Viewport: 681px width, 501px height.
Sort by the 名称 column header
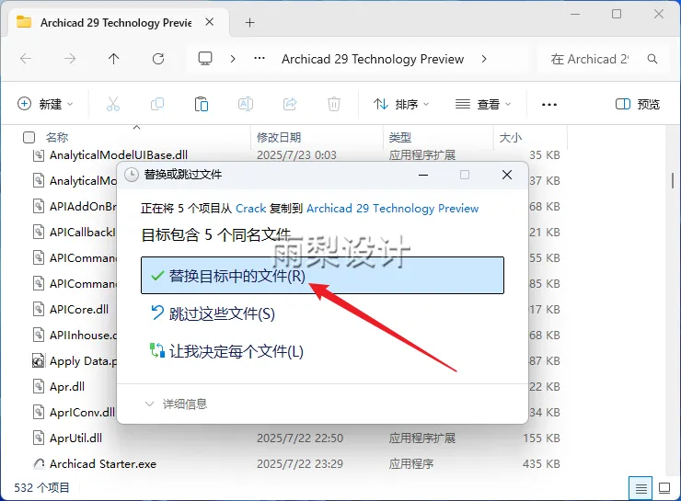coord(57,138)
